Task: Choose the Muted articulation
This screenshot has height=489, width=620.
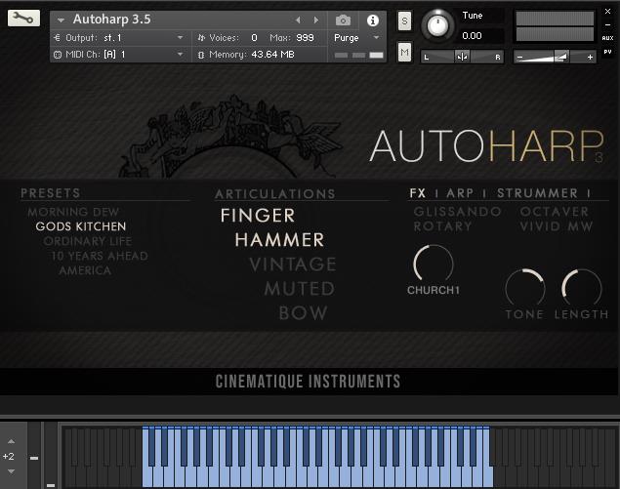Action: coord(300,289)
